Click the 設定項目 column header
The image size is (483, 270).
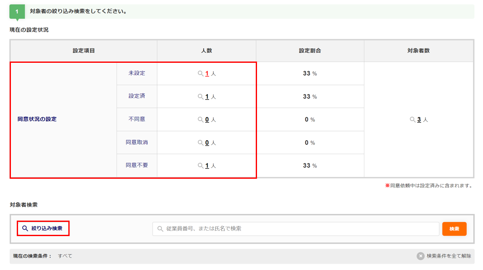(x=84, y=51)
